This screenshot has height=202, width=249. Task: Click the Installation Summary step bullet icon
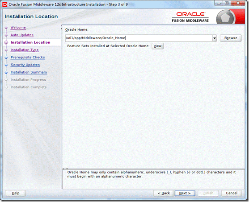[6, 73]
